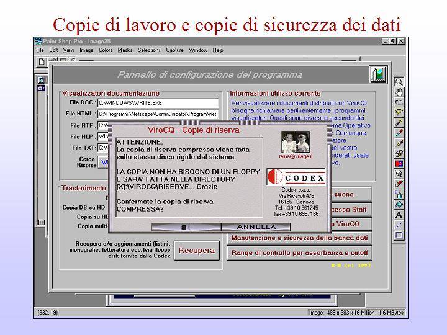Click the partly hidden 'suono' button
Screen dimensions: 447x335
351,194
